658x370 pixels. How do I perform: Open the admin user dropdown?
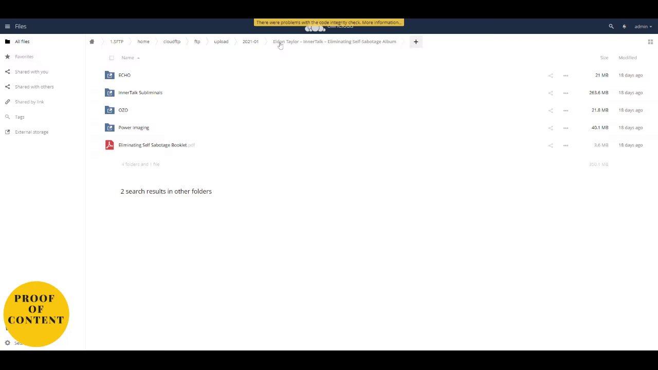tap(643, 27)
